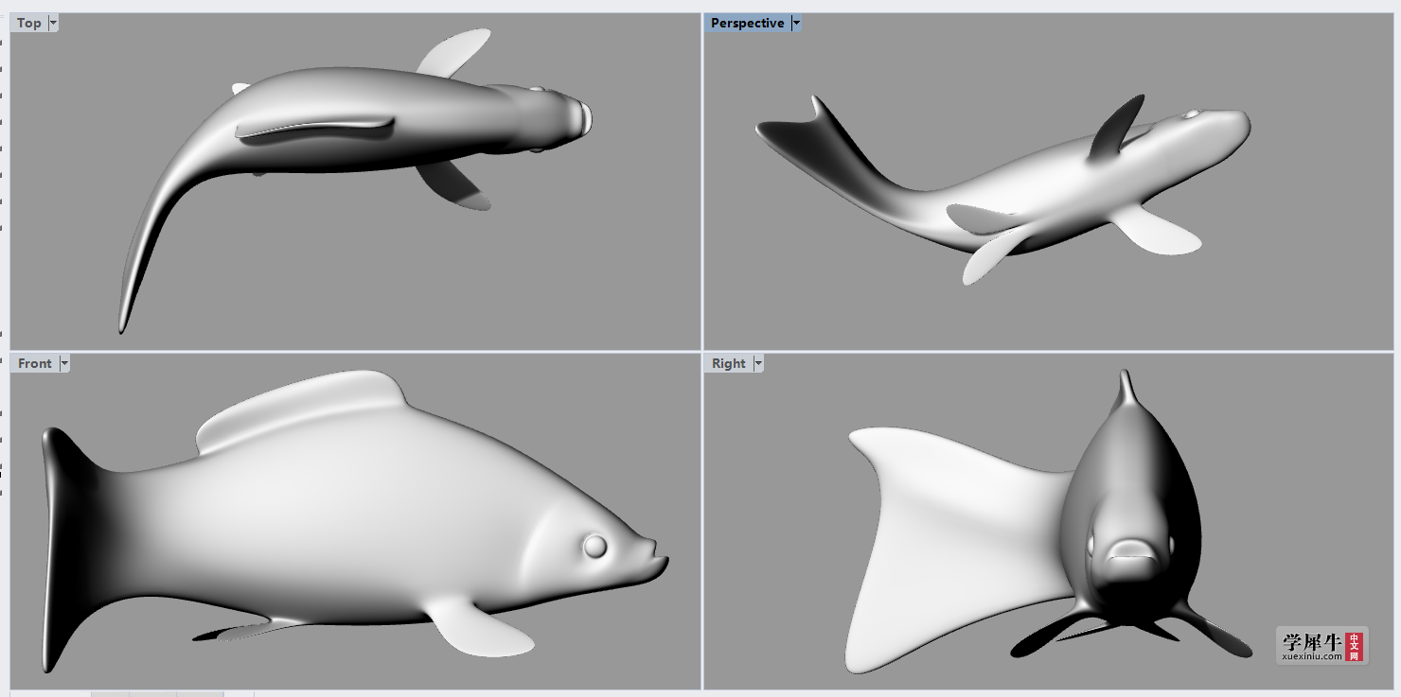The width and height of the screenshot is (1401, 697).
Task: Click the fish eye in the Front viewport
Action: click(x=595, y=546)
